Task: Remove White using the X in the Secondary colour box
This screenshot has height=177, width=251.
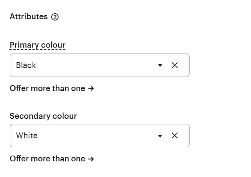Action: point(175,136)
